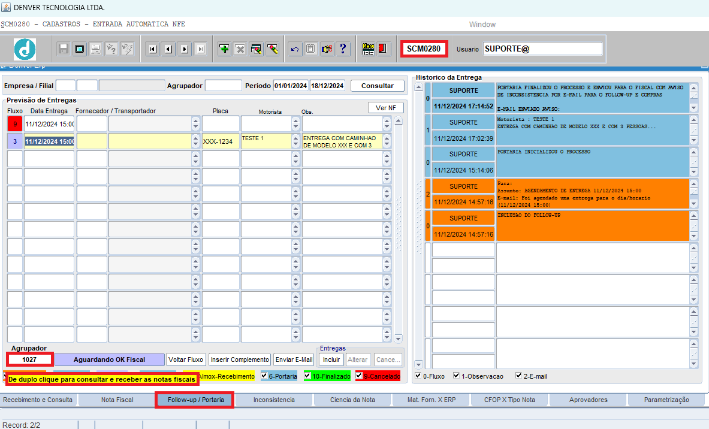Click the Ver NF button
Viewport: 709px width, 429px height.
(386, 108)
